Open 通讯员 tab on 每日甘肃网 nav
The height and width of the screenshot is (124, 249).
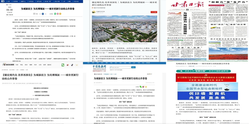tap(49, 65)
